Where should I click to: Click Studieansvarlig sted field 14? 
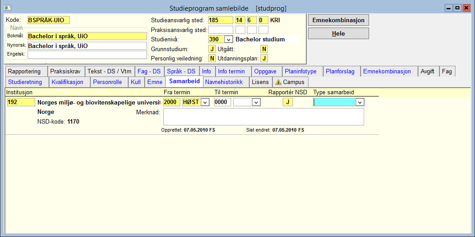tap(240, 20)
